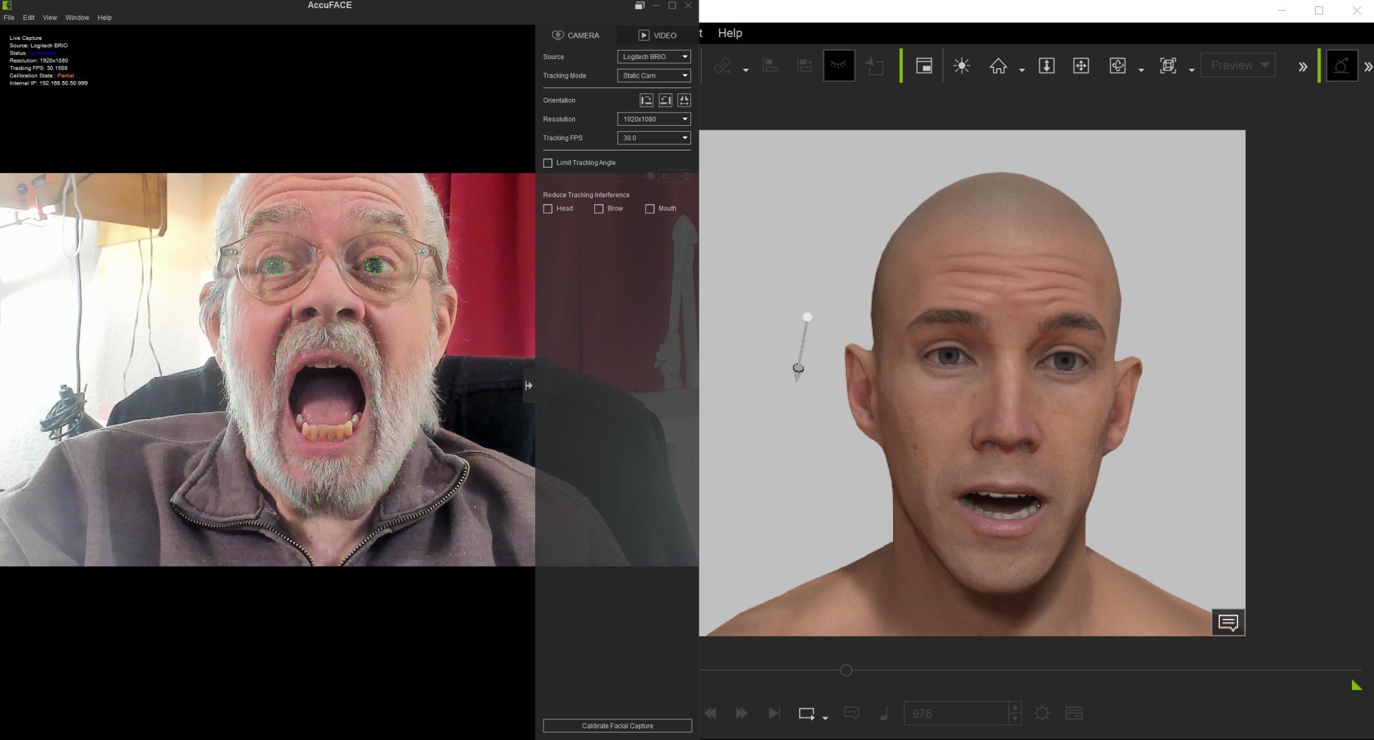Open the Home view dropdown arrow
1374x740 pixels.
pos(1022,70)
